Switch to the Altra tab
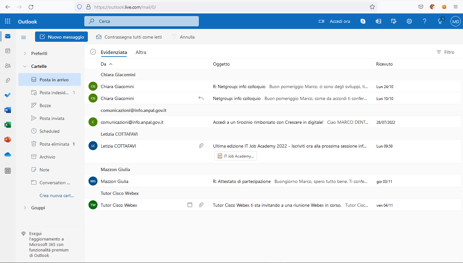 pyautogui.click(x=141, y=52)
